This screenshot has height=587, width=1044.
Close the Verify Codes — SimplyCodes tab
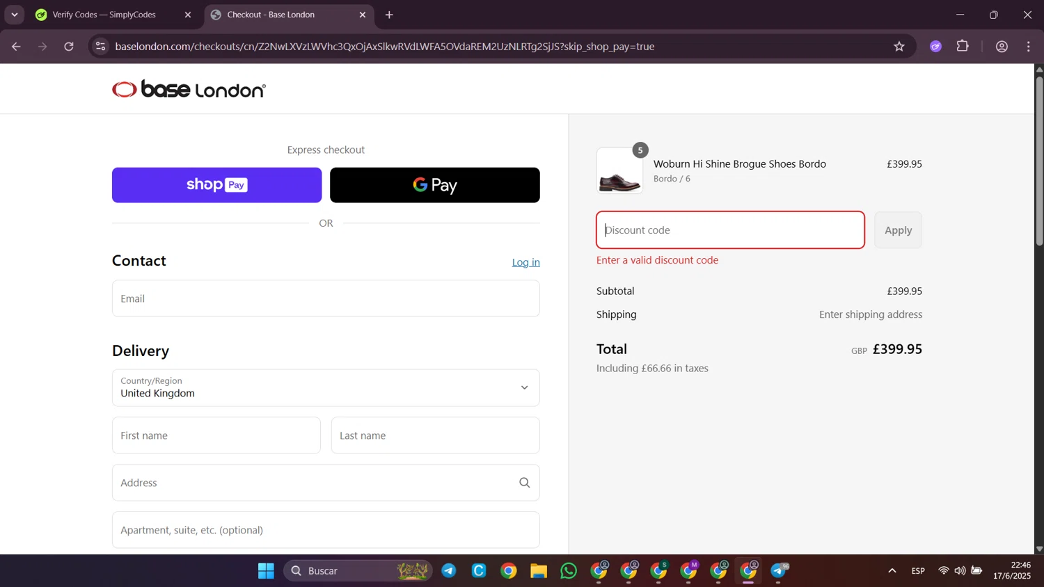[x=187, y=15]
